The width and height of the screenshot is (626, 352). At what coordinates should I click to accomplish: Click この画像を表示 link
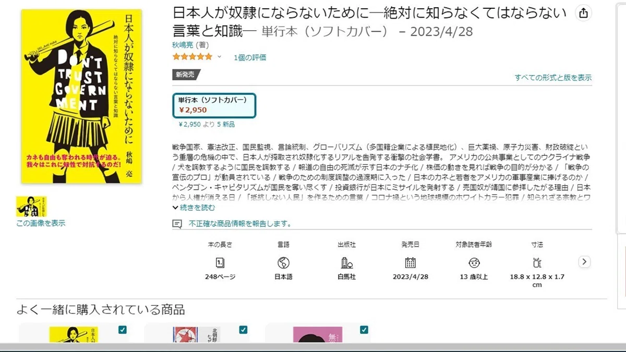click(41, 223)
